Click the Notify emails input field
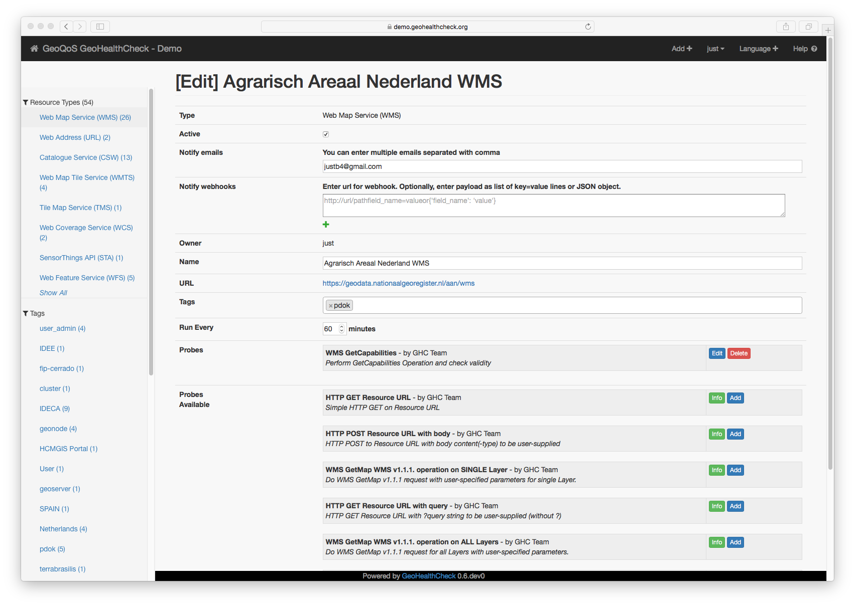The width and height of the screenshot is (855, 606). pos(562,166)
